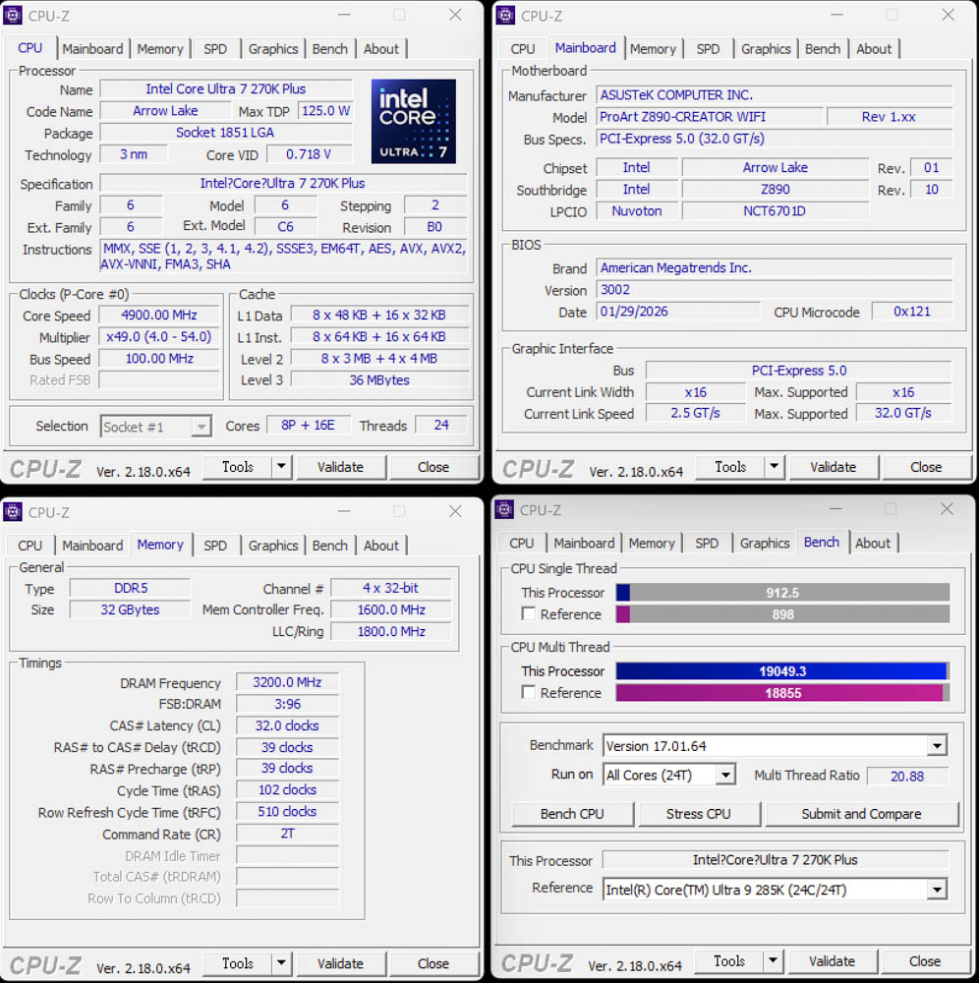Open the Reference processor list showing Ultra 9 285K
Viewport: 979px width, 983px height.
tap(936, 890)
